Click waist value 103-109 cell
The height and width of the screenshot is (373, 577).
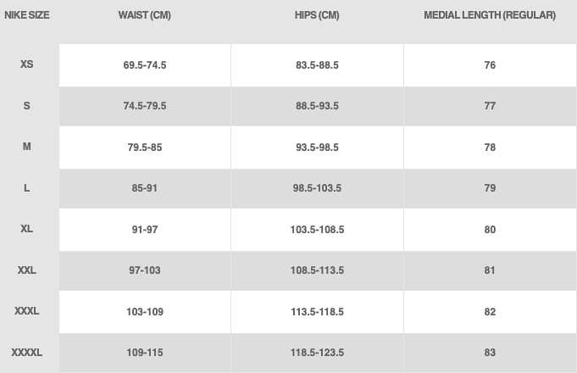point(145,312)
